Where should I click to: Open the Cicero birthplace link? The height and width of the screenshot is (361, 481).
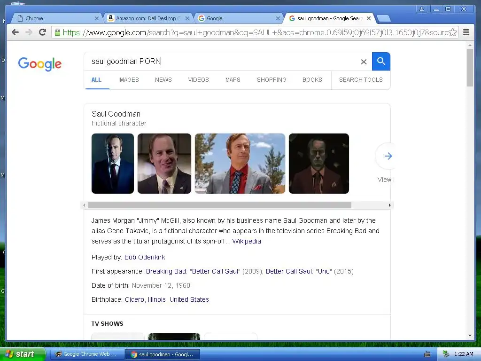[134, 299]
